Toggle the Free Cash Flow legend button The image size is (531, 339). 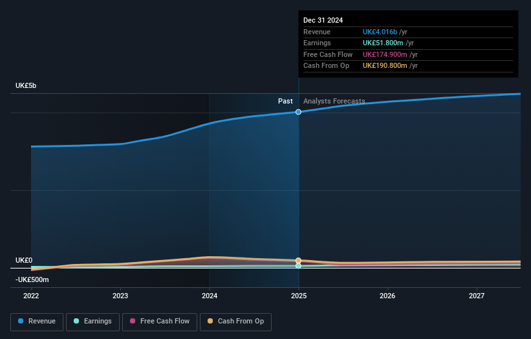click(160, 322)
